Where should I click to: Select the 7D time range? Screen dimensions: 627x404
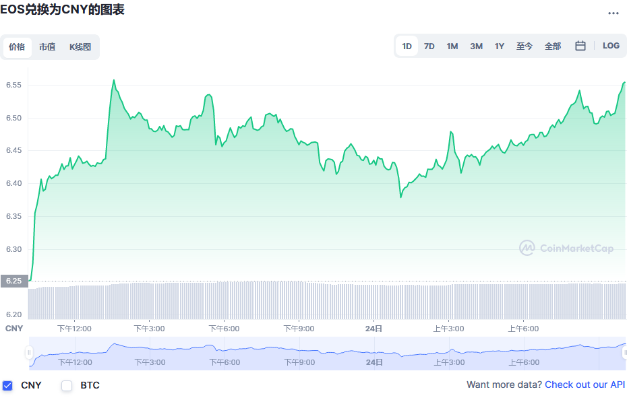[429, 45]
